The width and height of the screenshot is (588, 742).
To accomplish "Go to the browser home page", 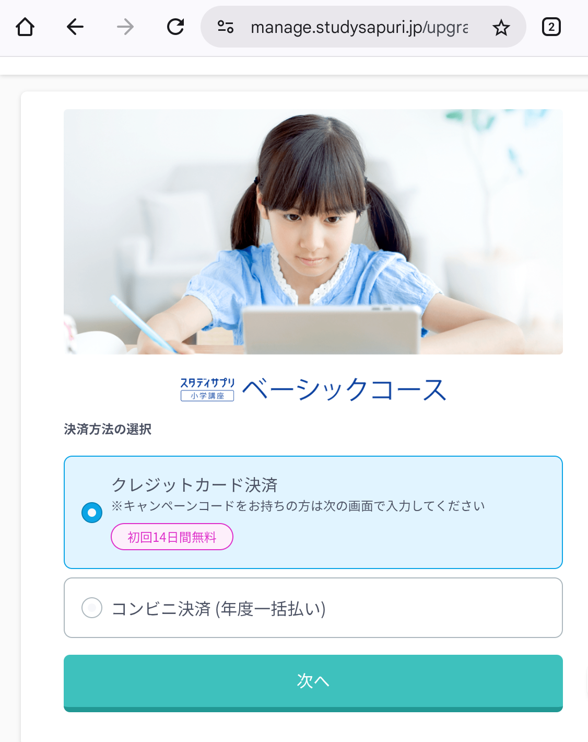I will coord(25,27).
